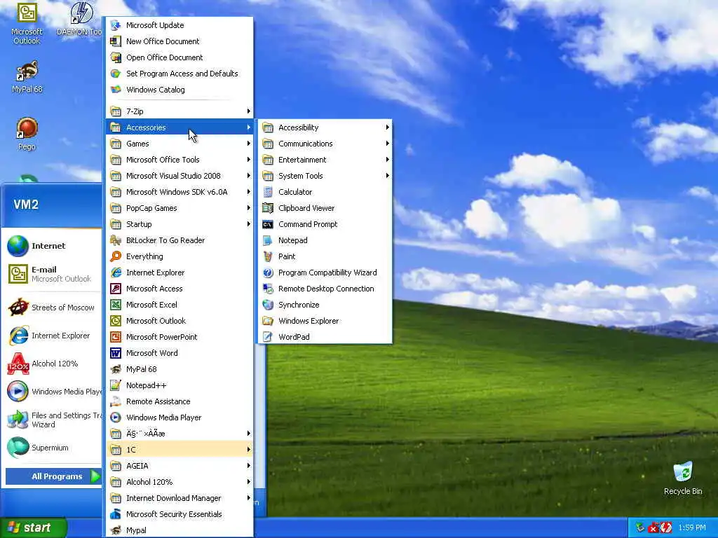Expand the System Tools submenu

[x=325, y=176]
